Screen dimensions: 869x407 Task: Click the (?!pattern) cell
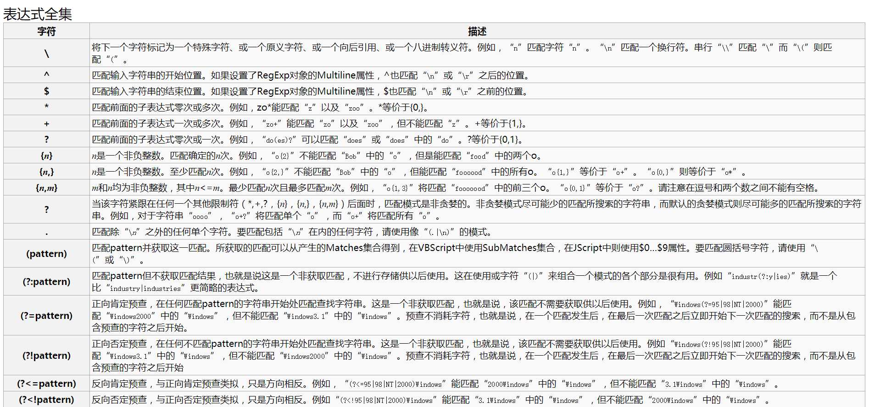coord(46,356)
